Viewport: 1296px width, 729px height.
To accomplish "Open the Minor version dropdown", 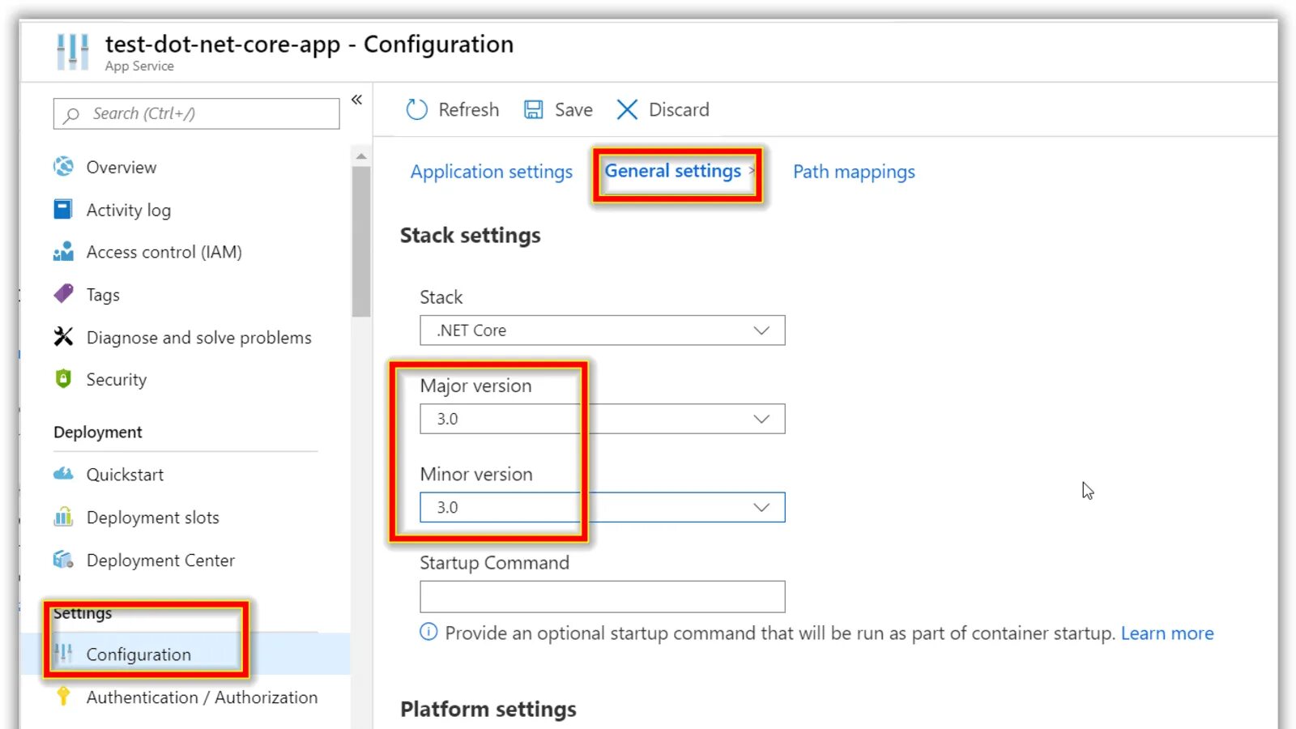I will coord(602,507).
